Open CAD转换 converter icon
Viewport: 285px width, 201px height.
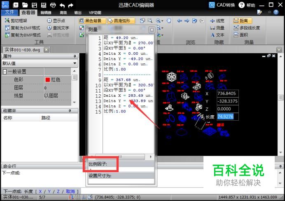222,5
